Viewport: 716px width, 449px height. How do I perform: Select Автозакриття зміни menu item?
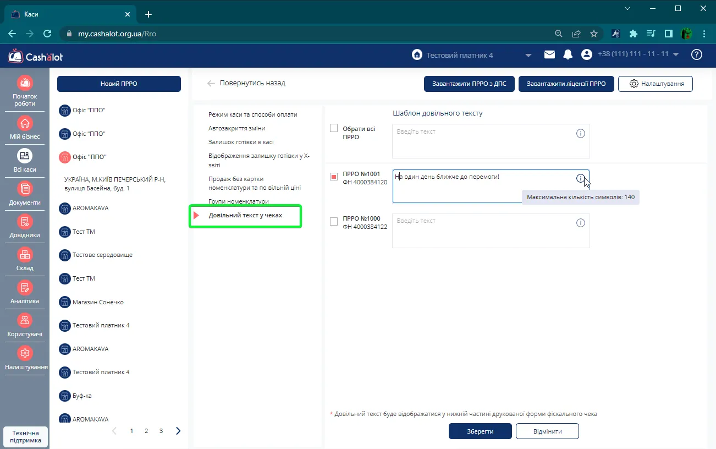236,128
